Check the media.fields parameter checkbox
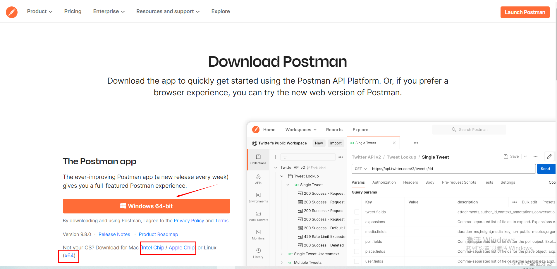 coord(357,232)
